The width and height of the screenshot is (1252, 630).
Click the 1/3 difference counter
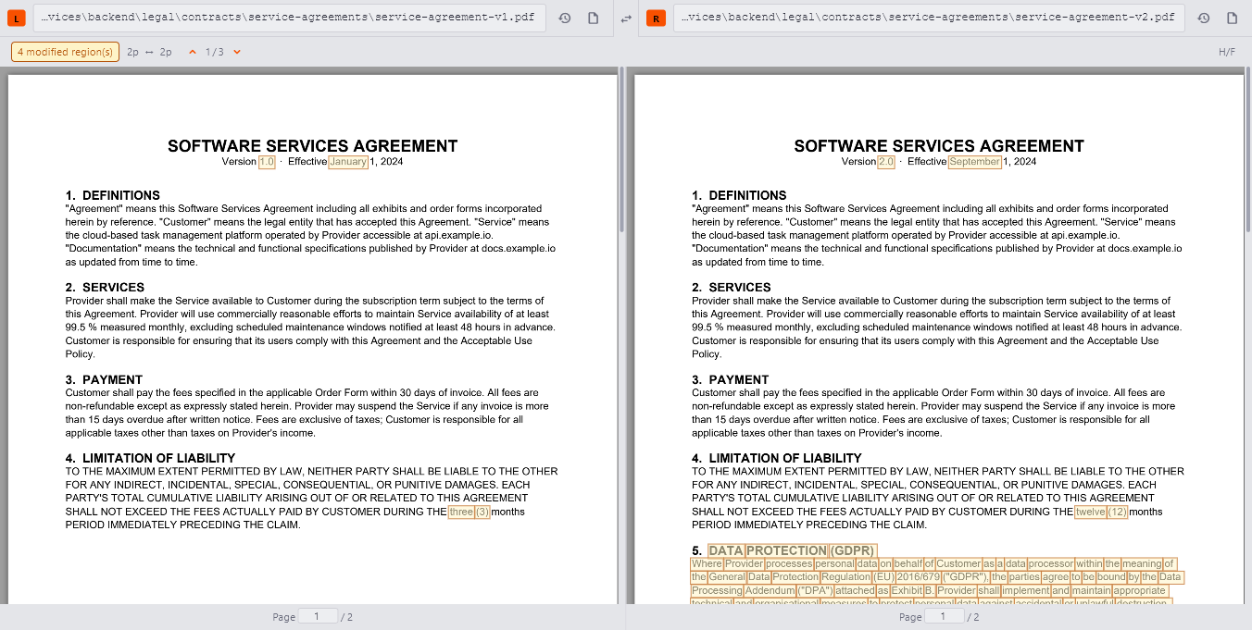click(x=215, y=52)
